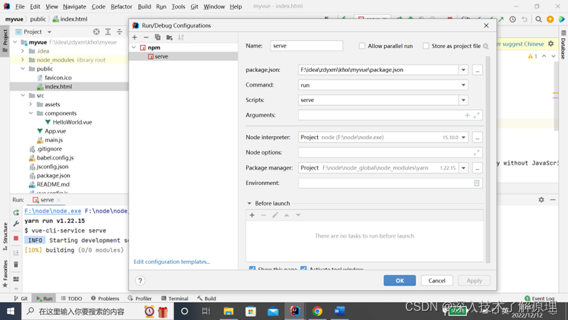Open Build tool window tab
This screenshot has height=320, width=568.
pyautogui.click(x=206, y=298)
